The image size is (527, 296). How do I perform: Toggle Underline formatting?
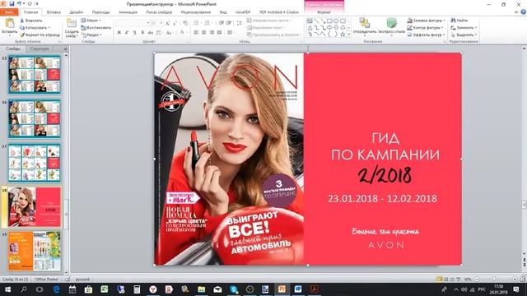point(134,33)
